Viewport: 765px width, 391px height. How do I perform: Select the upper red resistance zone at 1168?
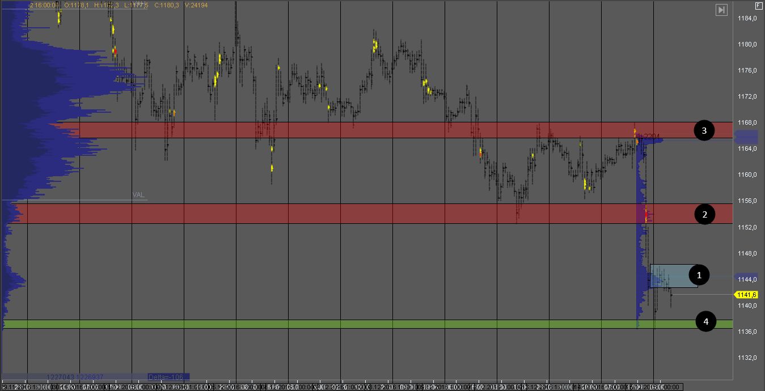(x=340, y=130)
